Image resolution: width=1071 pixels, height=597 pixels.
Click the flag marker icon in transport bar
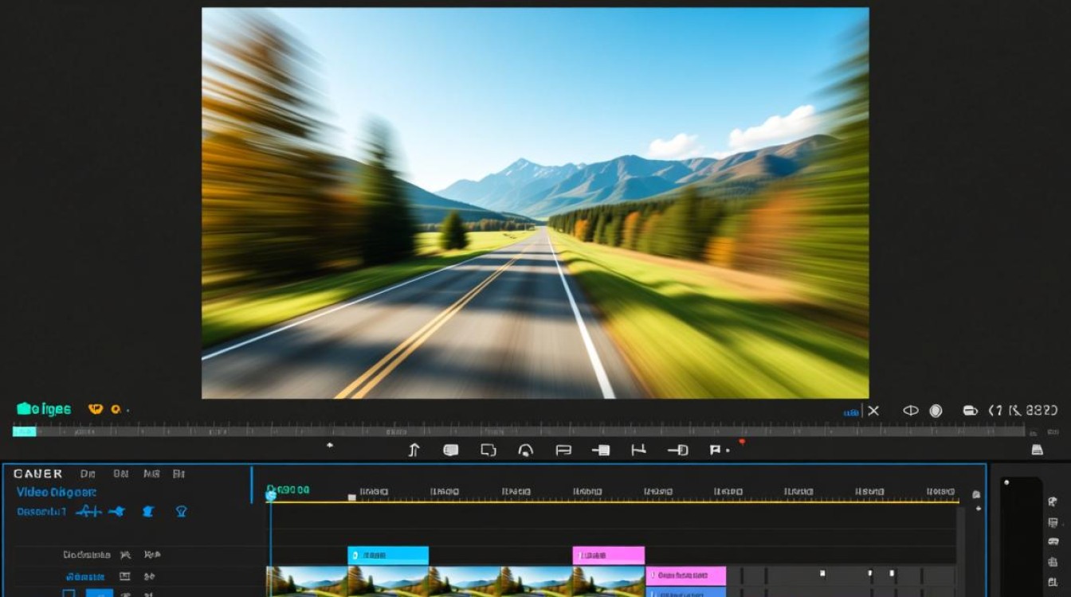(716, 450)
